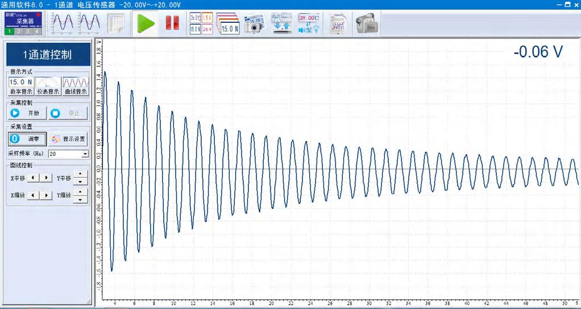The image size is (581, 309).
Task: Click the 开始 start acquisition button
Action: pyautogui.click(x=26, y=113)
